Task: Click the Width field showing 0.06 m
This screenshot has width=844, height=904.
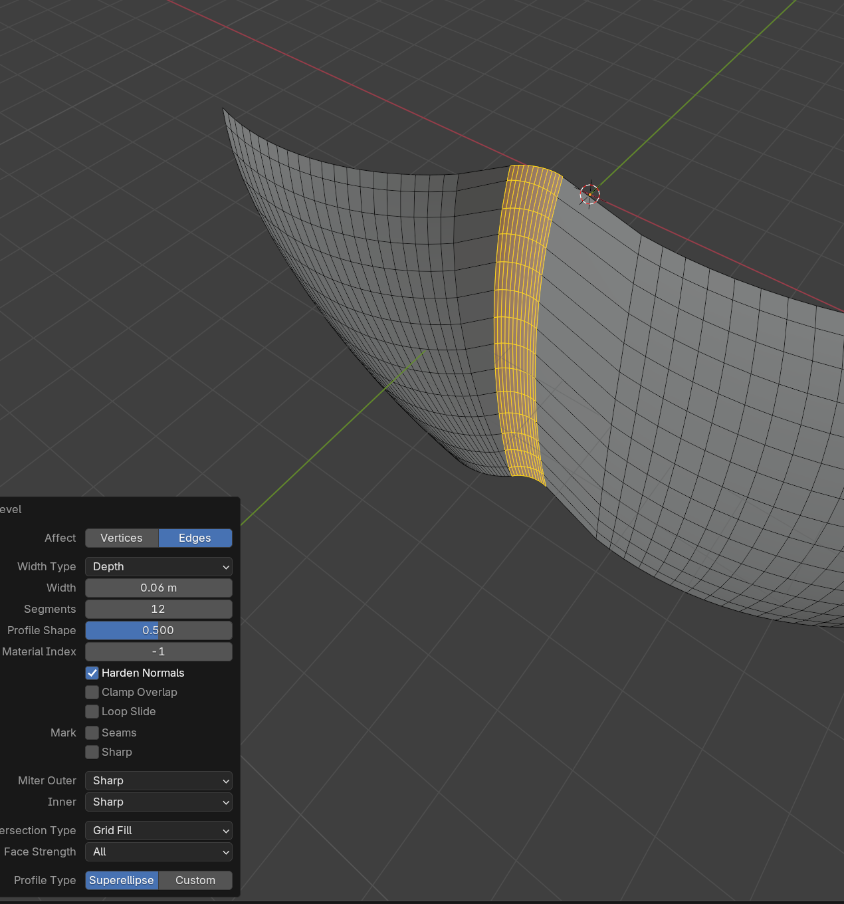Action: (x=158, y=588)
